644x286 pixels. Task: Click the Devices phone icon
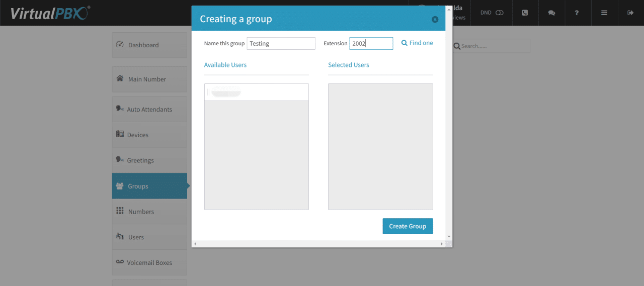click(x=120, y=134)
